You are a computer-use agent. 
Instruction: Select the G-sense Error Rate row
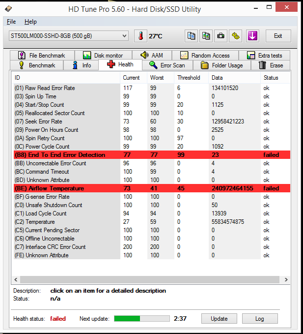point(152,197)
